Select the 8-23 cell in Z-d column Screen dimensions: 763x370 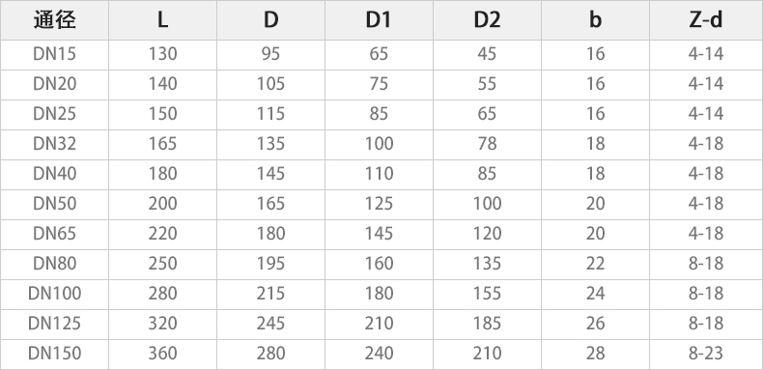pyautogui.click(x=706, y=354)
